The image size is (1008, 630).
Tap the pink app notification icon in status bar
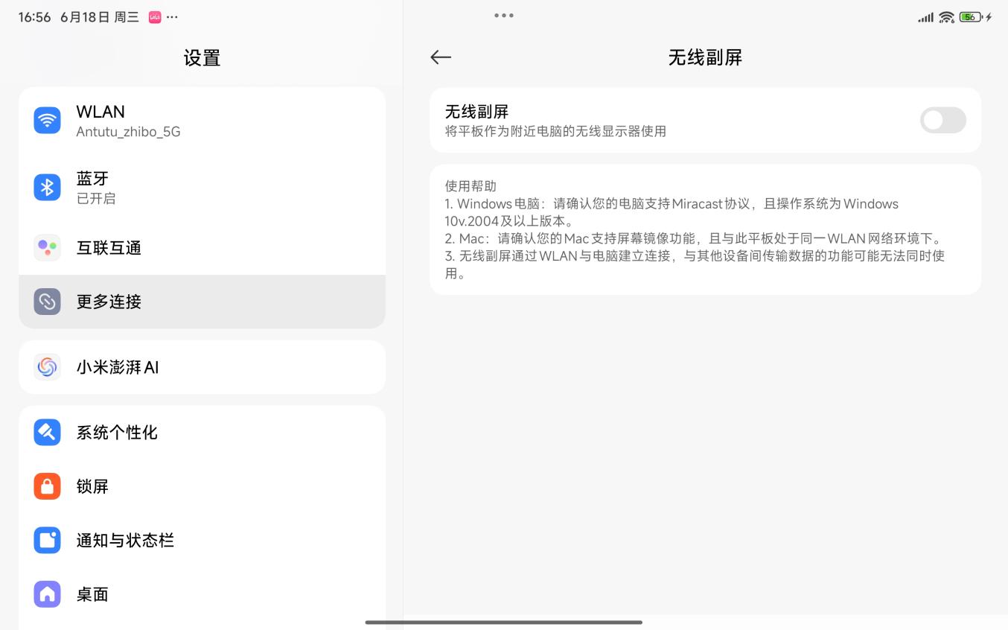[155, 17]
